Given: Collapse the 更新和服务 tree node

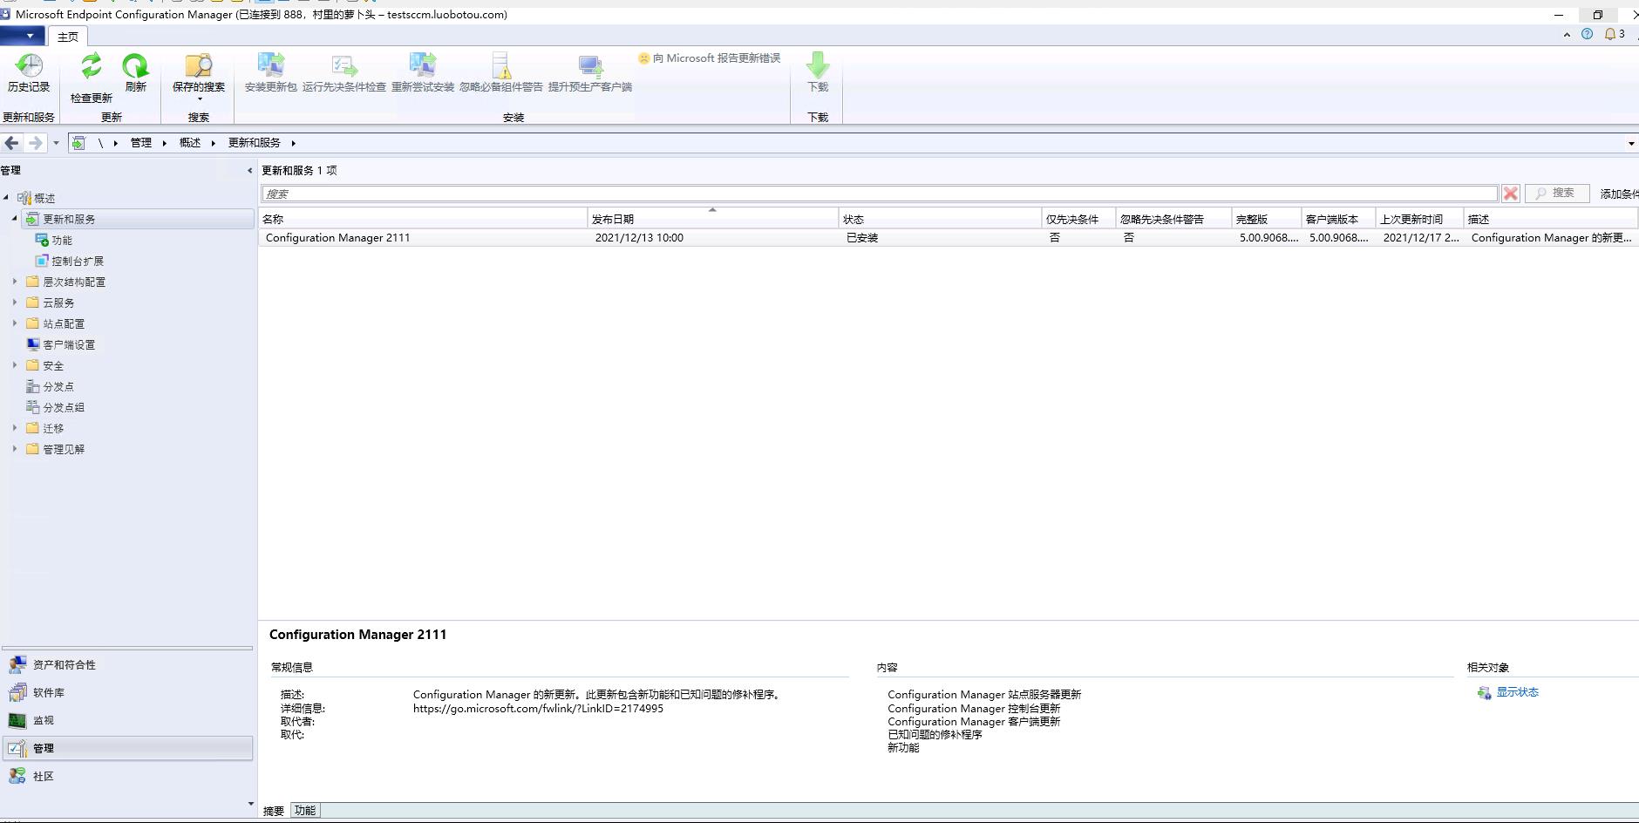Looking at the screenshot, I should (x=14, y=219).
